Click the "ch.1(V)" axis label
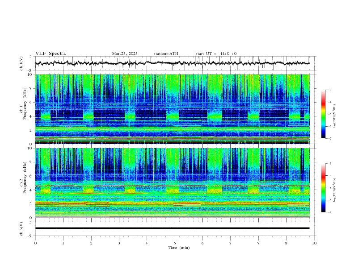The width and height of the screenshot is (354, 273). tap(21, 63)
